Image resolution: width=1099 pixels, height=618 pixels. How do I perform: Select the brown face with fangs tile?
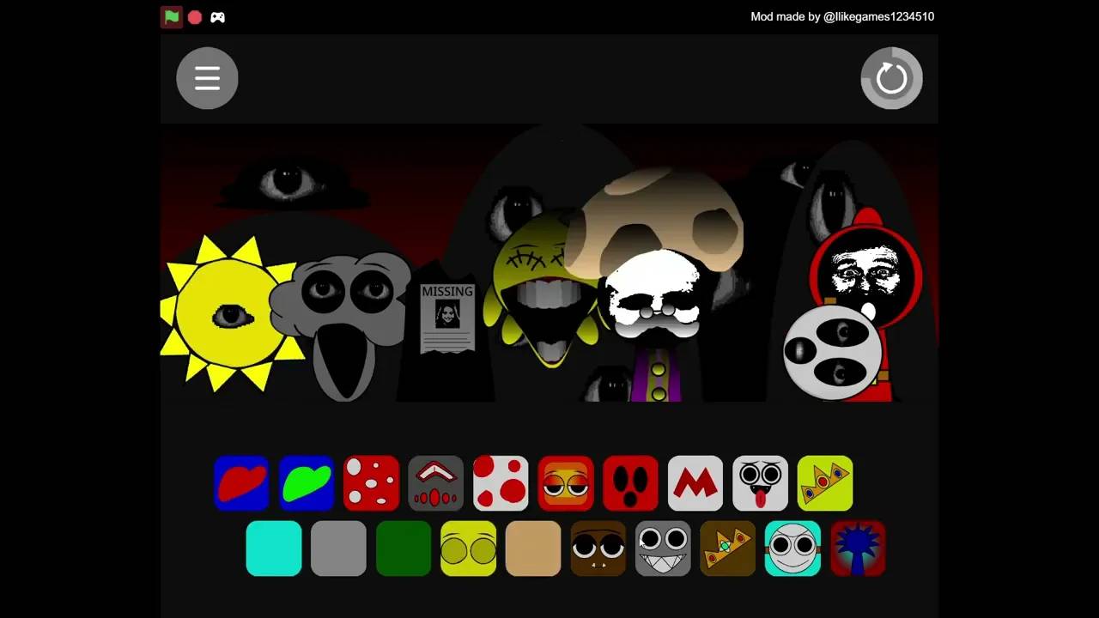click(598, 548)
